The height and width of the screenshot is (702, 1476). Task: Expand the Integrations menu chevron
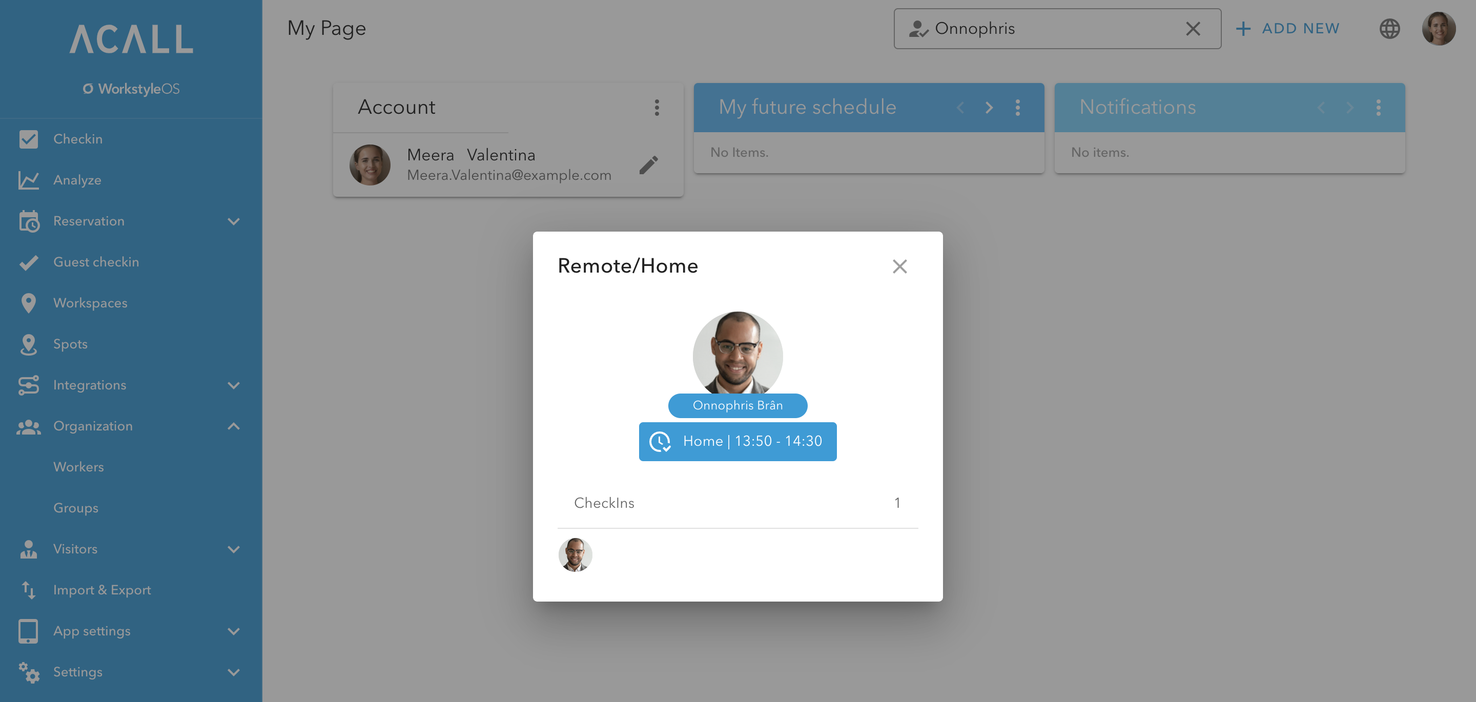point(233,385)
